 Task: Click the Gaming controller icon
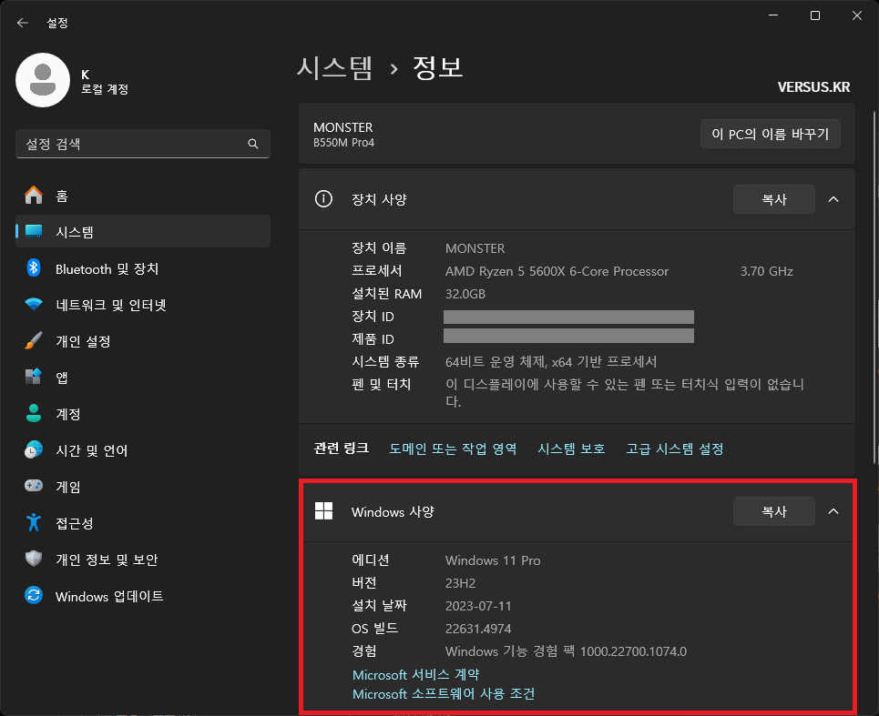click(x=34, y=485)
